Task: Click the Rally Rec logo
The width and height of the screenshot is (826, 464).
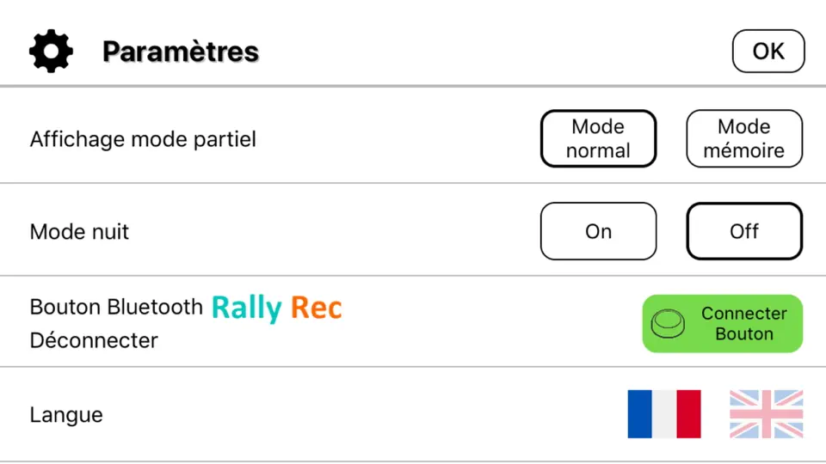Action: 276,308
